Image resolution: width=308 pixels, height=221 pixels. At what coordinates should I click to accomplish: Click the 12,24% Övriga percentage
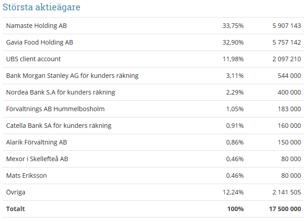click(x=233, y=192)
